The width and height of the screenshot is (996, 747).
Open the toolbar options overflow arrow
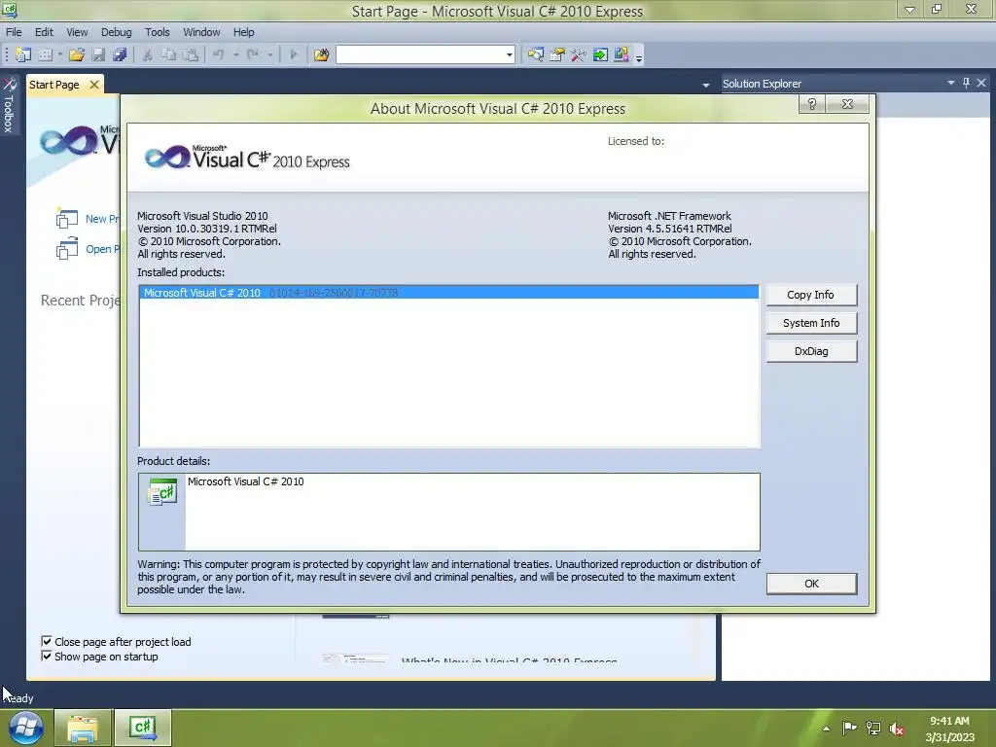pos(639,57)
